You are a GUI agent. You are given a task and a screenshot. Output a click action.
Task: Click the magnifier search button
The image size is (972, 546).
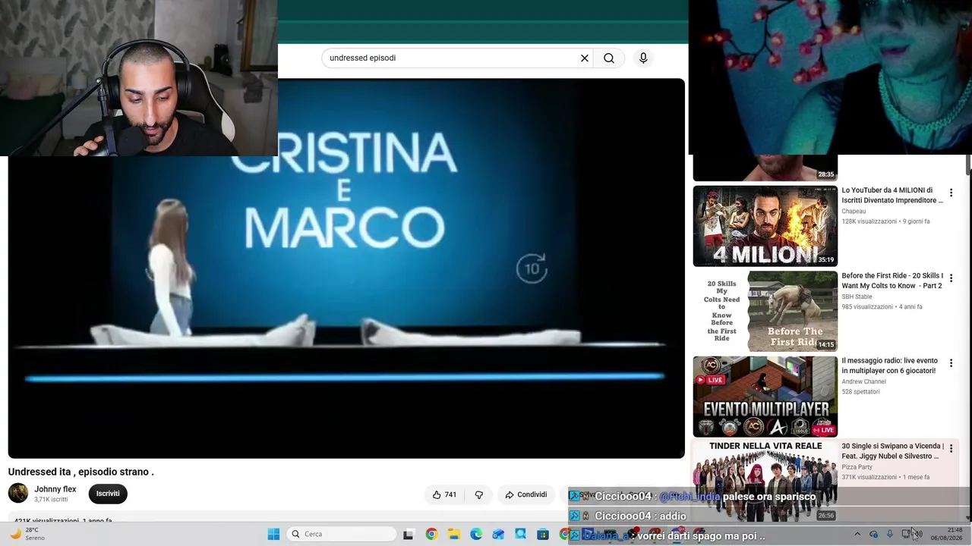[x=609, y=58]
